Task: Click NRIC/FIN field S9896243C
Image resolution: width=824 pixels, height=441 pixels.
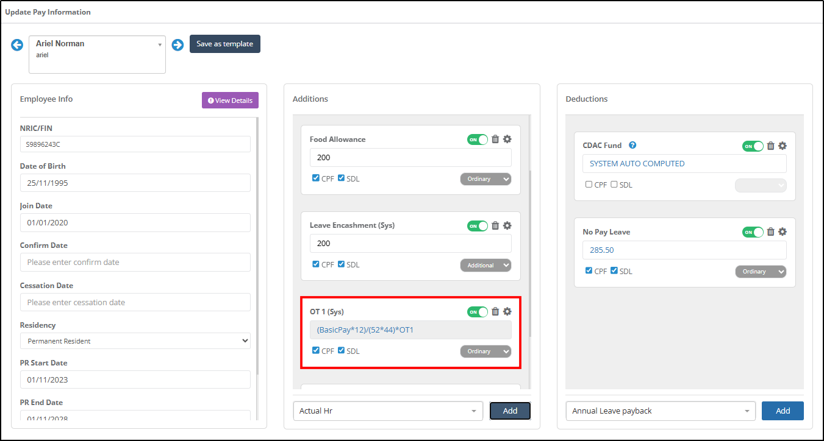Action: tap(135, 144)
